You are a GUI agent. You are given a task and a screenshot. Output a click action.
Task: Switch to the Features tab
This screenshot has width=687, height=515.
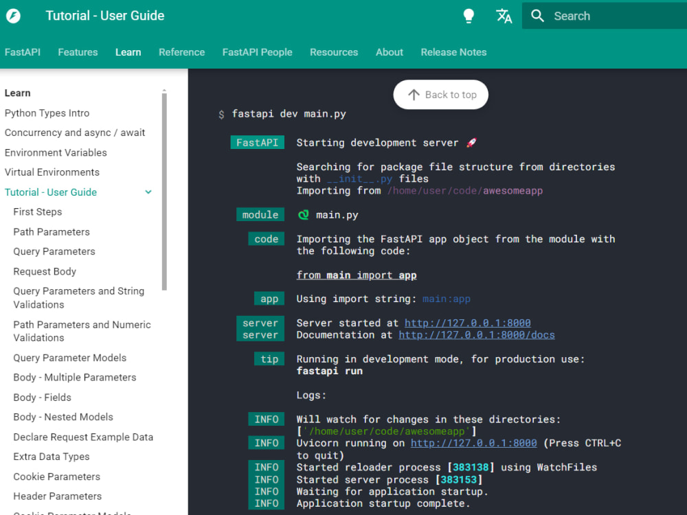(78, 52)
